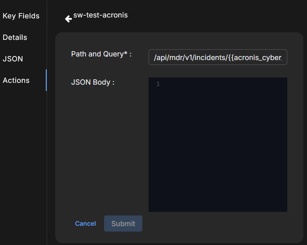Select the JSON tab in sidebar

(x=13, y=59)
